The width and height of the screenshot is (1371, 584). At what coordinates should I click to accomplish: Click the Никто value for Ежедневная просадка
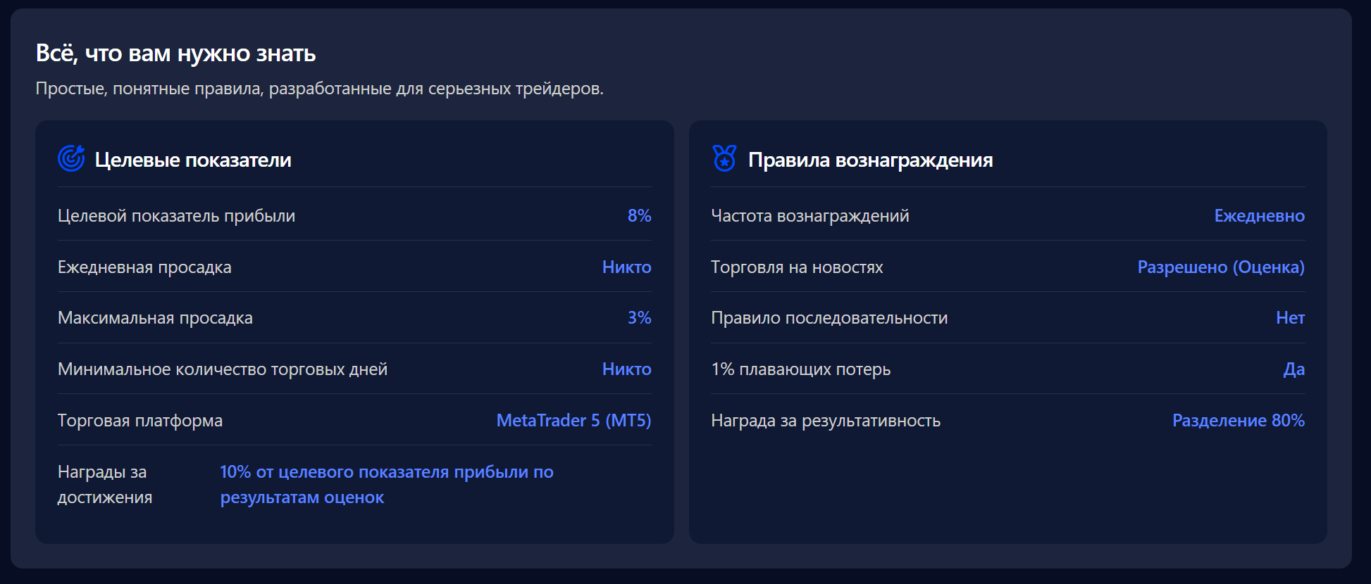pyautogui.click(x=626, y=267)
